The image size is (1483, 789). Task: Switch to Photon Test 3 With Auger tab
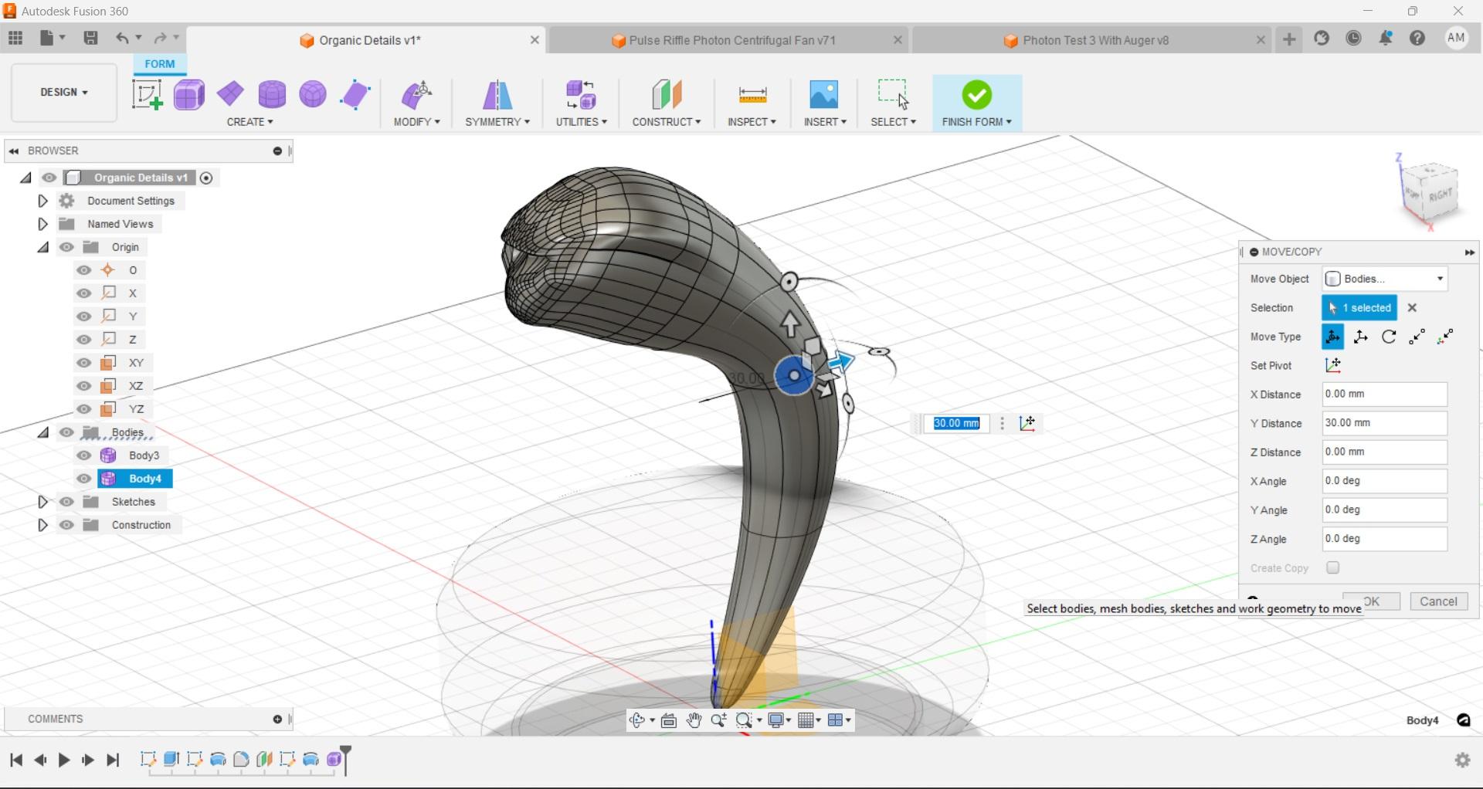tap(1094, 40)
